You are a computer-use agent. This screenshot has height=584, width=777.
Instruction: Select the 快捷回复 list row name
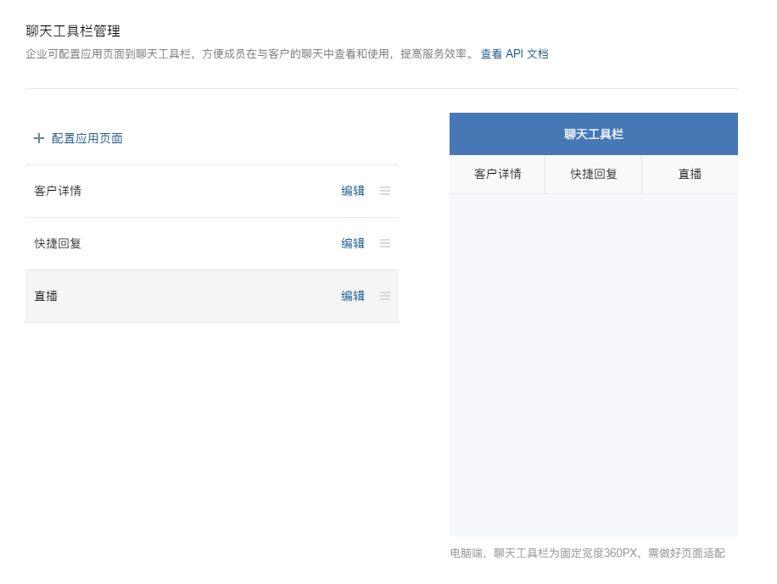pyautogui.click(x=58, y=243)
